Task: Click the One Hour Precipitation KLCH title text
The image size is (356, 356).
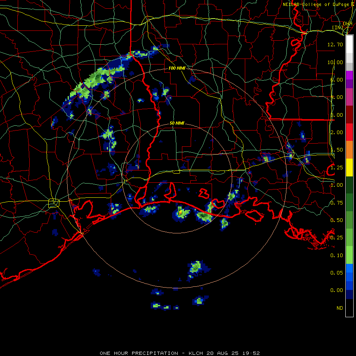Action: coord(180,353)
